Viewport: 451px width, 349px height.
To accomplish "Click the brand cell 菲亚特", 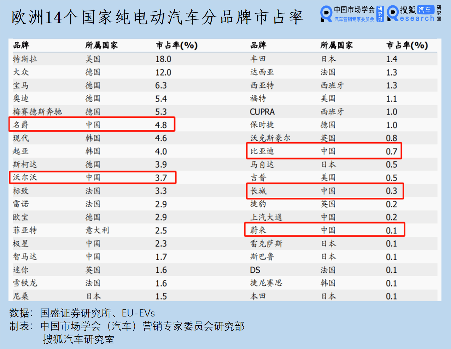I will tap(25, 230).
